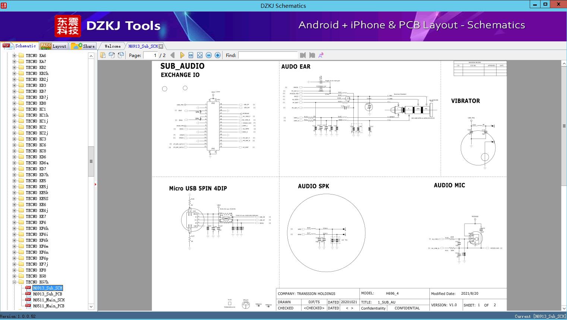Open H6511_Main_SCH file in tree
Viewport: 567px width, 320px height.
click(48, 300)
